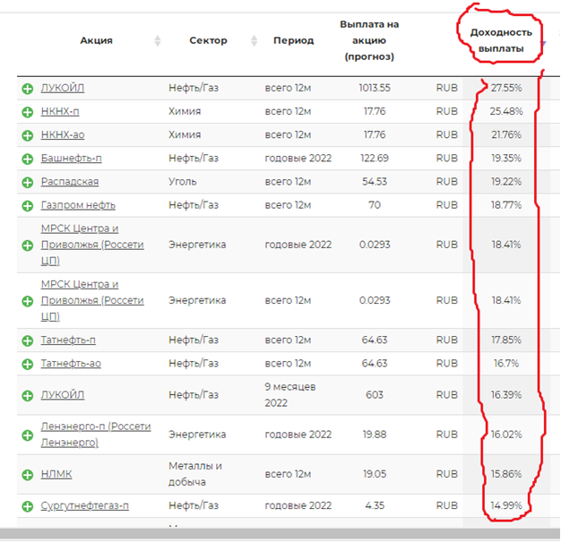Click plus icon for МРСК всего 12м row
This screenshot has width=561, height=543.
tap(28, 301)
